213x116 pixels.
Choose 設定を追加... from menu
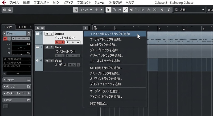[115, 104]
